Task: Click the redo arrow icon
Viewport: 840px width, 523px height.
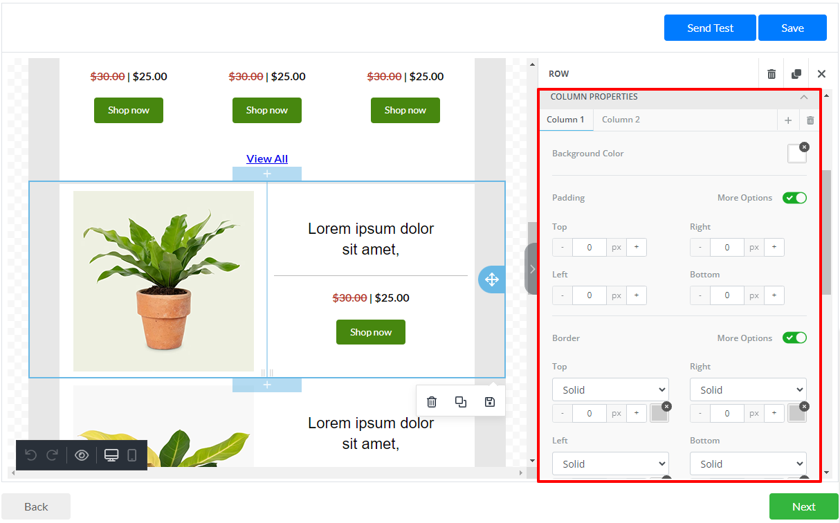Action: 52,455
